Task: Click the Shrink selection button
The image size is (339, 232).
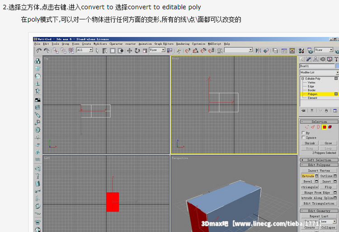Action: 310,143
